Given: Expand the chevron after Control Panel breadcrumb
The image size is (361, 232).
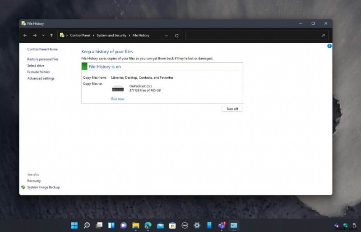Looking at the screenshot, I should tap(93, 36).
